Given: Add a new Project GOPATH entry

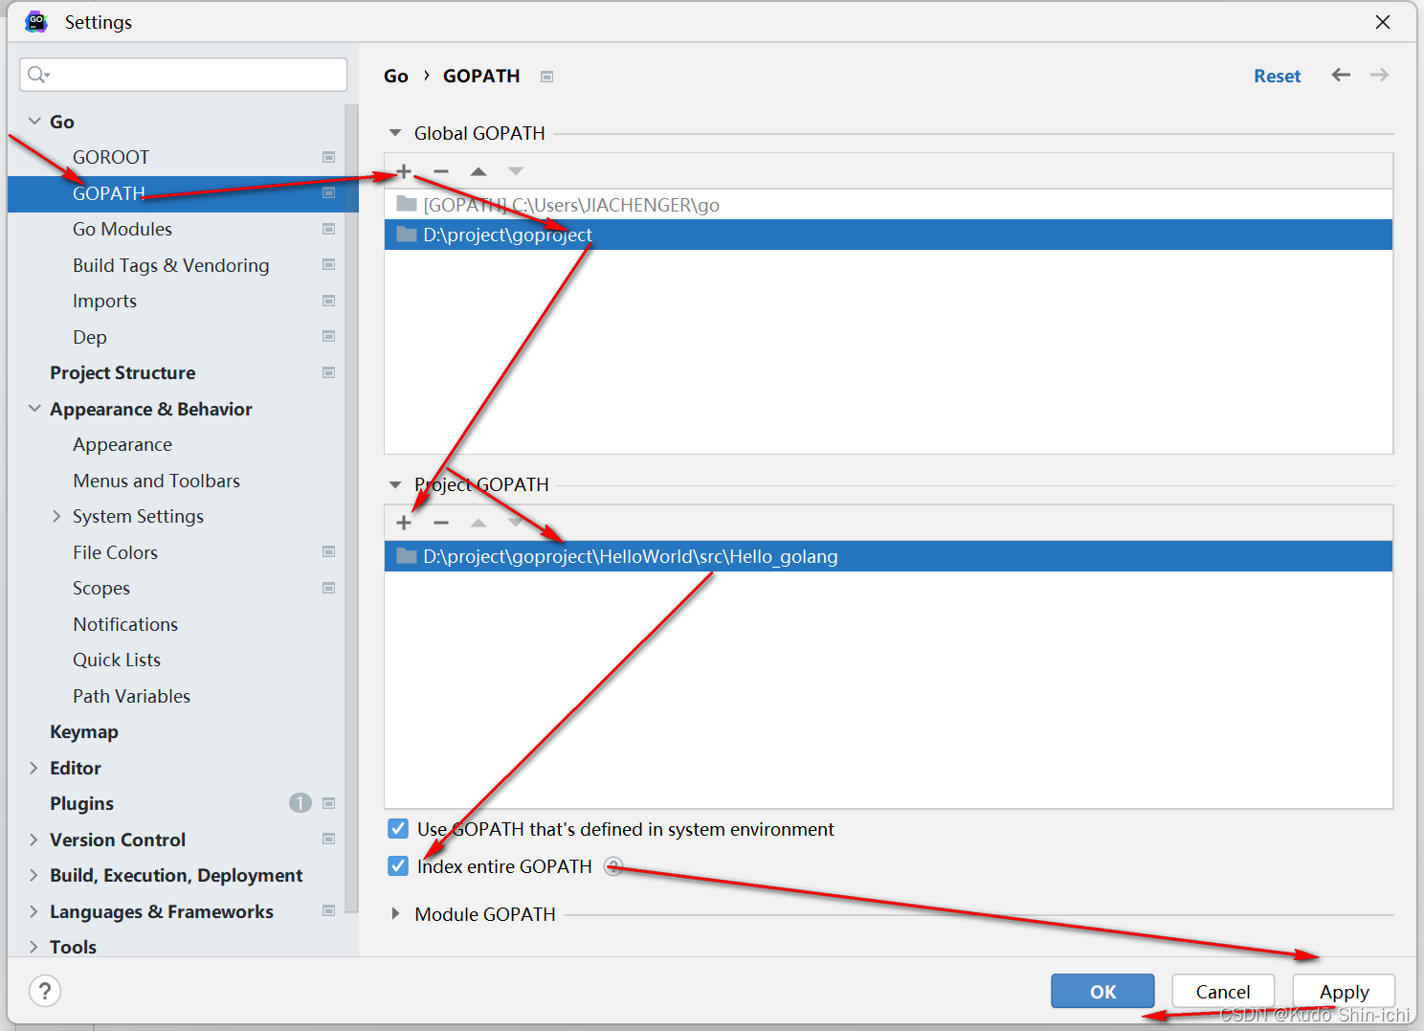Looking at the screenshot, I should pyautogui.click(x=404, y=523).
